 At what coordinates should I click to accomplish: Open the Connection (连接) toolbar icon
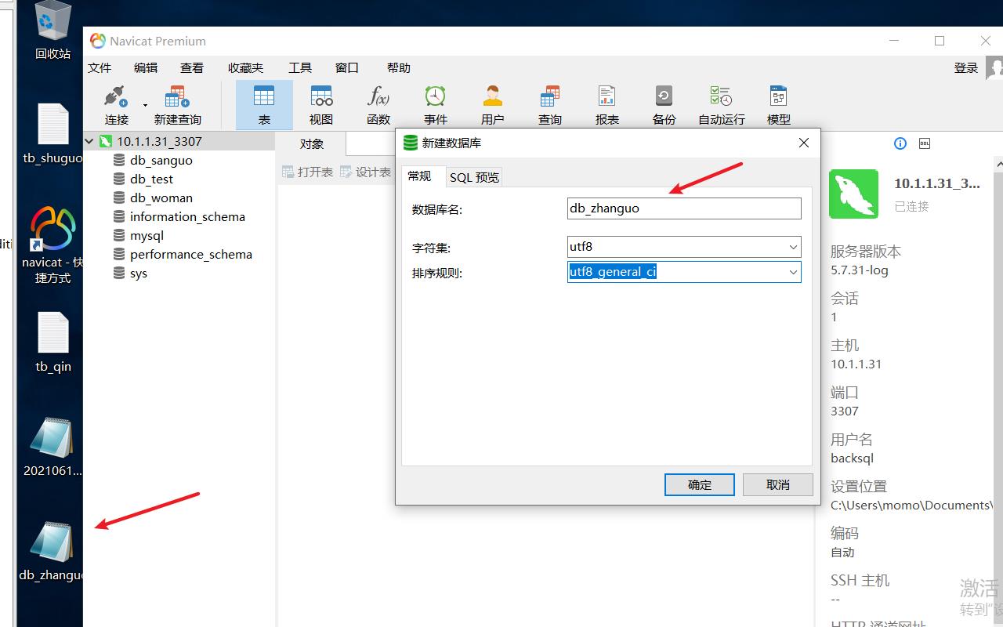(x=117, y=105)
